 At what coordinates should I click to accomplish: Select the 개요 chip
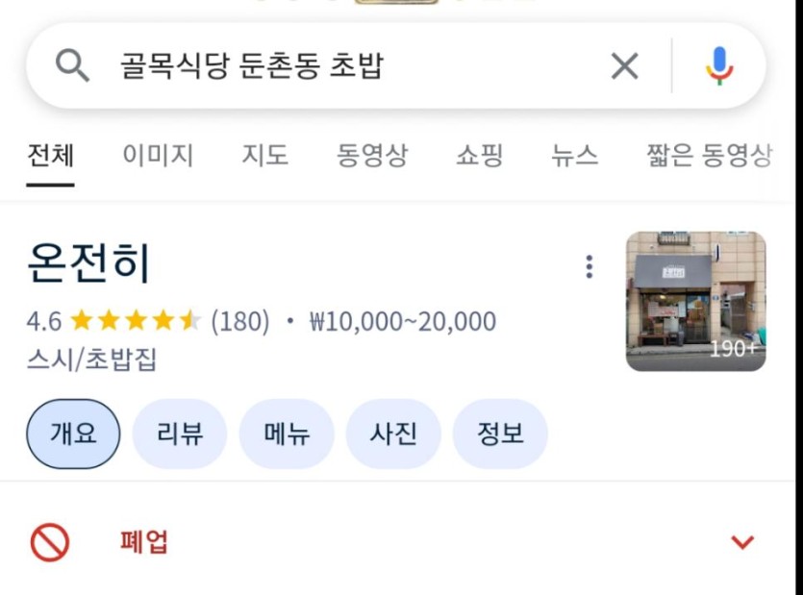[x=73, y=434]
